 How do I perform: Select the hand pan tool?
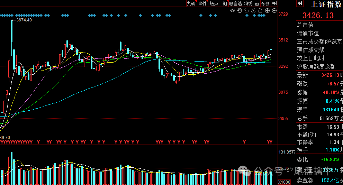(x=240, y=10)
